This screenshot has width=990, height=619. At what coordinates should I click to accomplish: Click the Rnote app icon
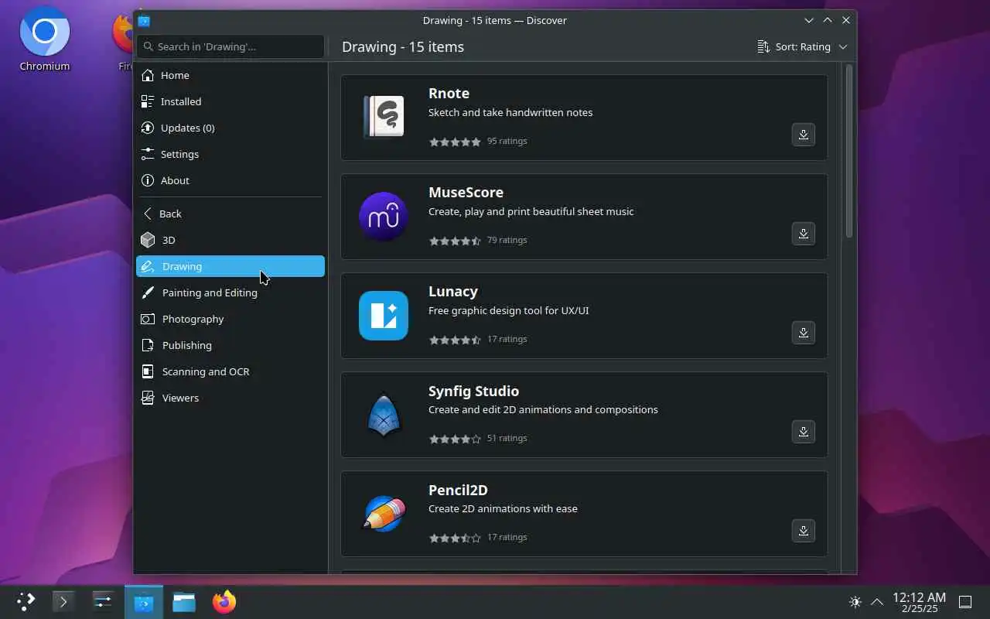click(384, 118)
